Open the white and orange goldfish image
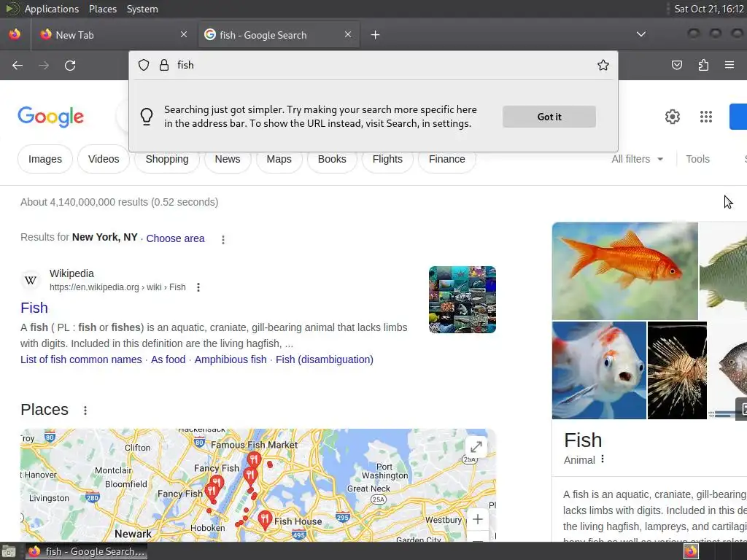 point(599,370)
